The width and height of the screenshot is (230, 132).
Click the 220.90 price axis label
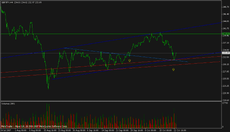coord(226,93)
